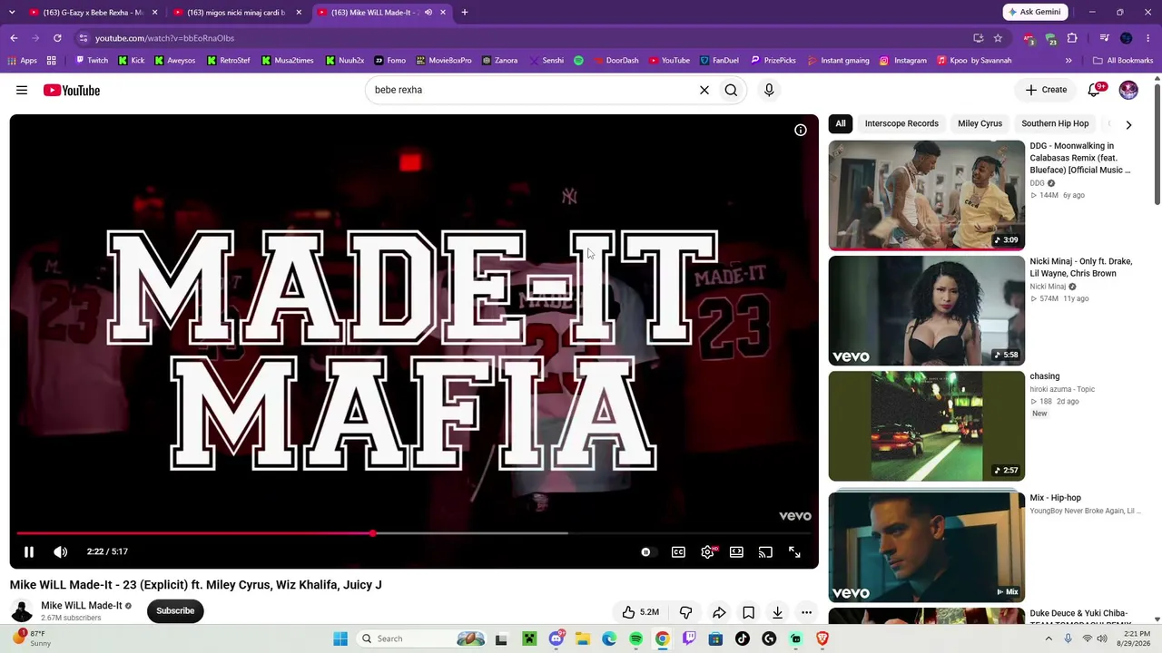
Task: Close the G-Eazy x Bebe Rexha tab
Action: tap(154, 13)
